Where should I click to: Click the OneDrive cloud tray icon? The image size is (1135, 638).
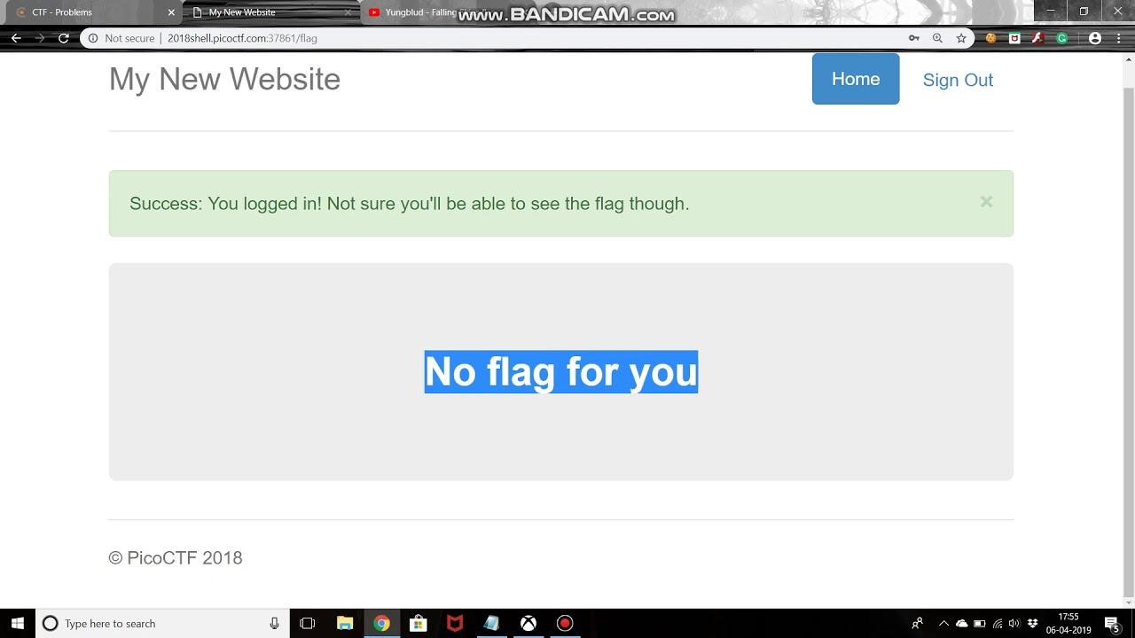(x=961, y=623)
